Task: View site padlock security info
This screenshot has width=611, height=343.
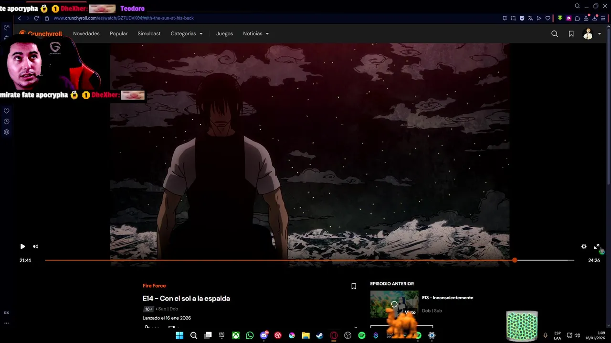Action: (47, 18)
